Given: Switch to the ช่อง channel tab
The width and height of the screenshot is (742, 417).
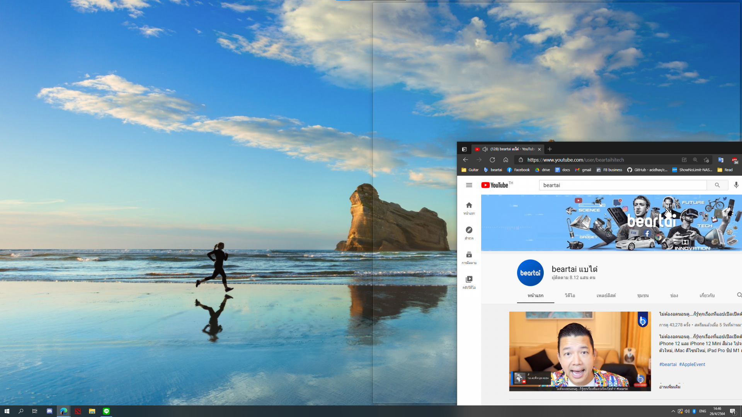Looking at the screenshot, I should [674, 296].
